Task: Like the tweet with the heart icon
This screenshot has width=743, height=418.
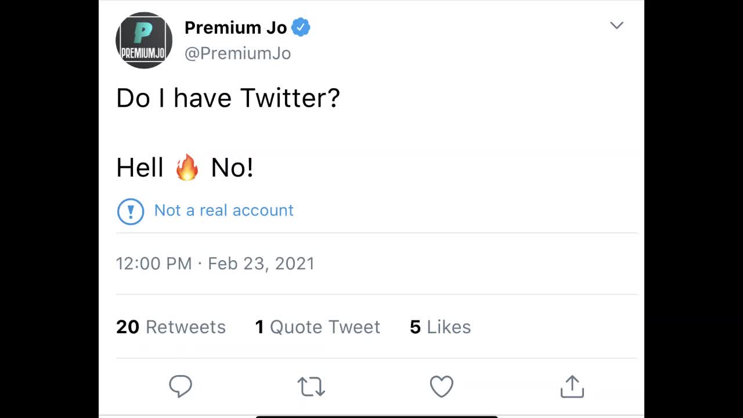Action: tap(441, 387)
